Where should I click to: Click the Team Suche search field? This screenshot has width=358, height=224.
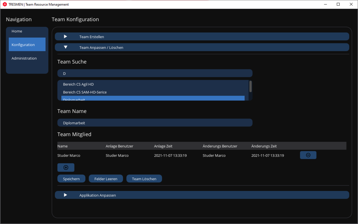(155, 73)
